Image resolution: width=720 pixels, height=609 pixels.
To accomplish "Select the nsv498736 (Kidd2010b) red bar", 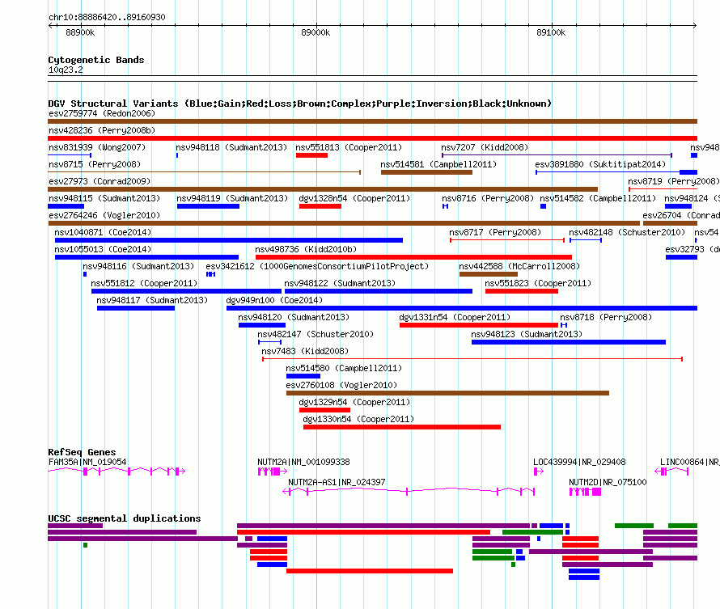I will 413,257.
